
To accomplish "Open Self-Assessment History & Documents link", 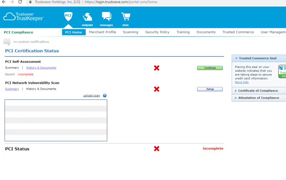I will coord(41,68).
